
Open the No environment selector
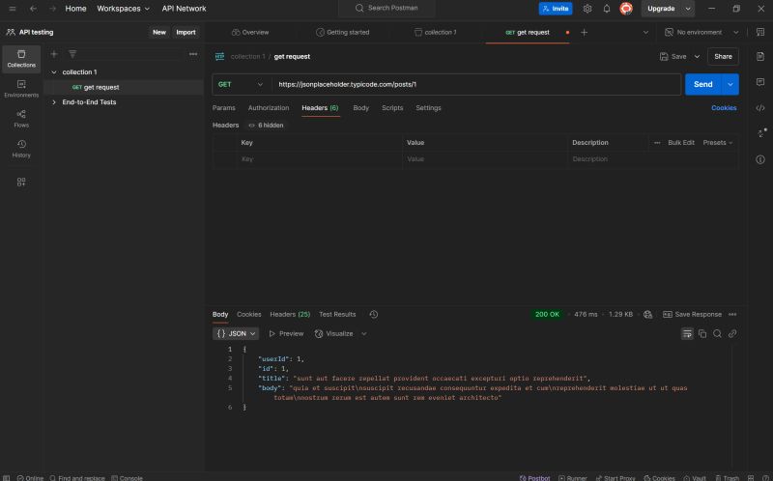click(701, 32)
